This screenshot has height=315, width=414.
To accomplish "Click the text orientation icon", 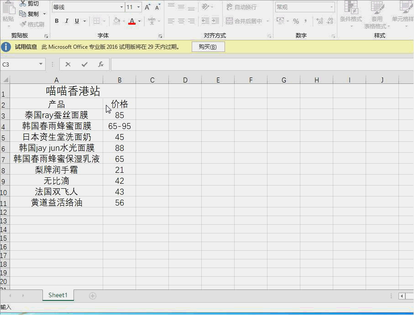I will pyautogui.click(x=205, y=7).
